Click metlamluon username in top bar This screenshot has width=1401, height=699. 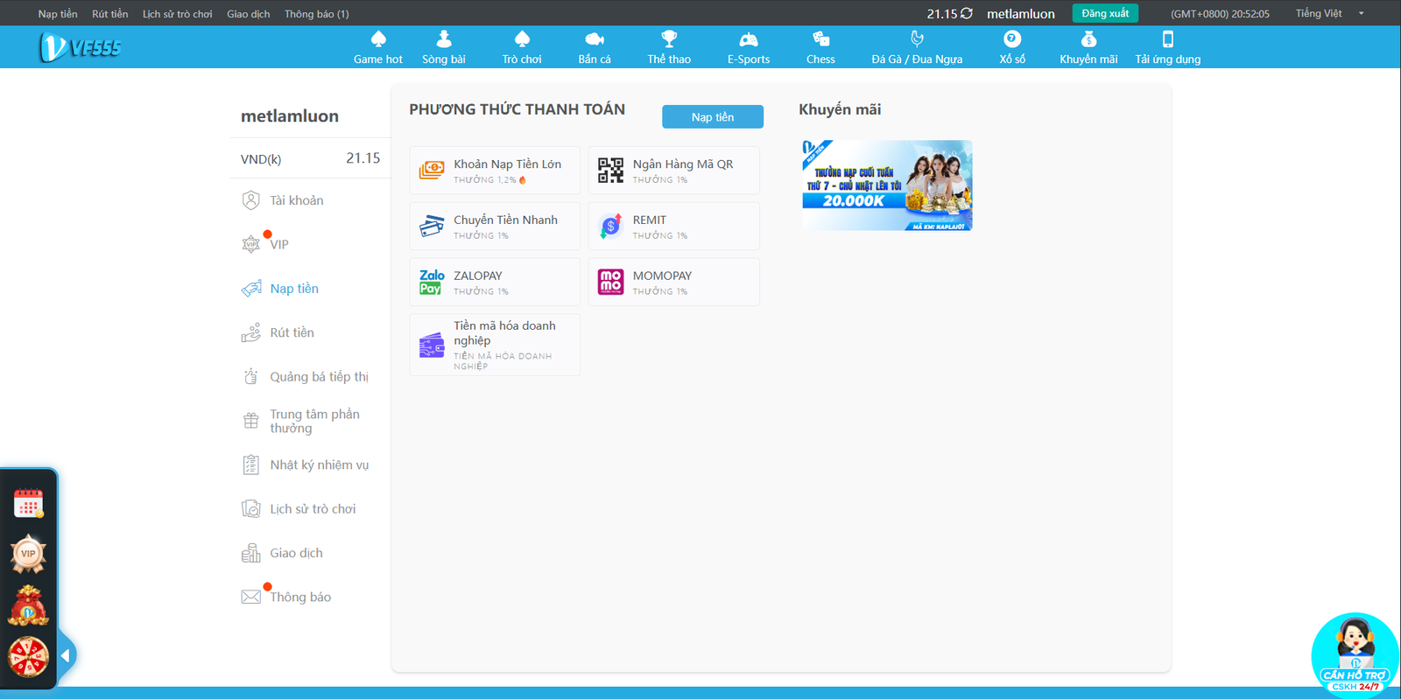(1021, 14)
